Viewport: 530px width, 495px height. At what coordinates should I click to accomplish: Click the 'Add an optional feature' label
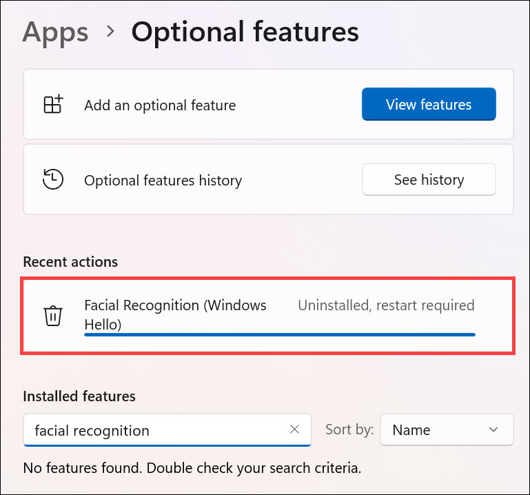(x=160, y=105)
